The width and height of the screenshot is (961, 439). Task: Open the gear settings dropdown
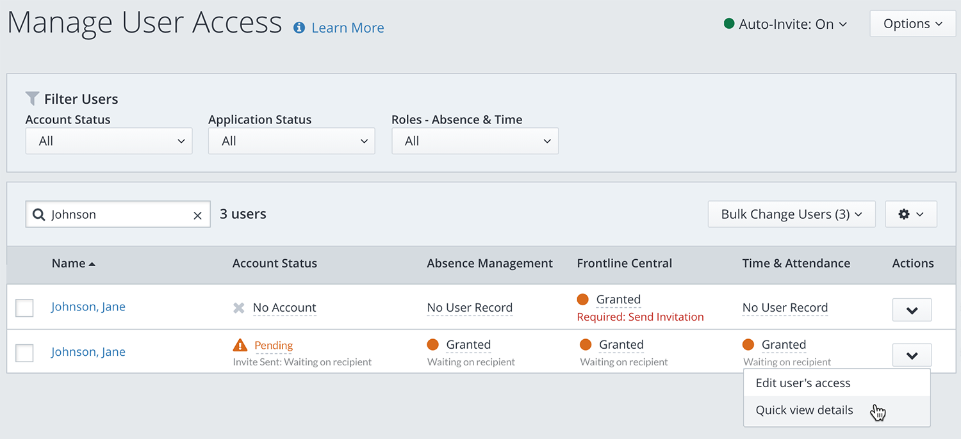point(910,214)
